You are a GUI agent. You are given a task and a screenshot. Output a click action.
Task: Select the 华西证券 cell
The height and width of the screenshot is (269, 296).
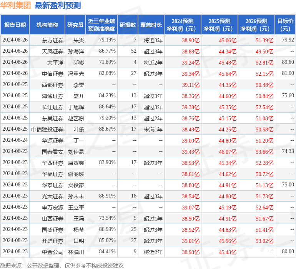53,163
